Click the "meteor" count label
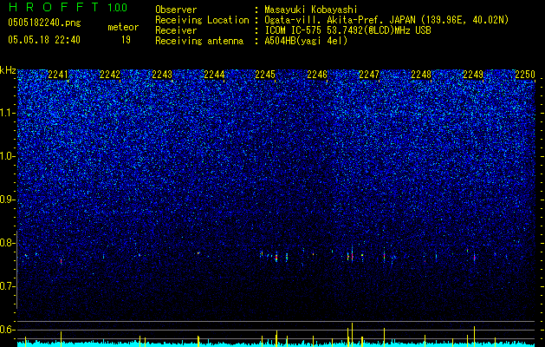545x347 pixels. [x=123, y=27]
